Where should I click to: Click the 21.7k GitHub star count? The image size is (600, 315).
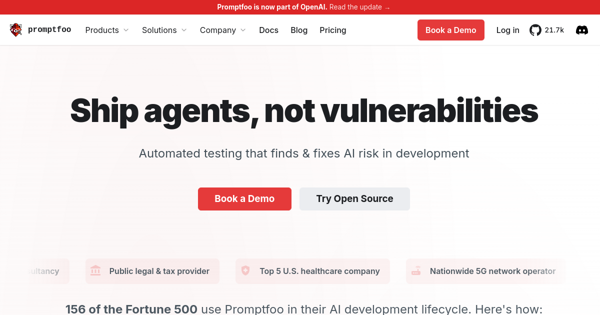click(554, 30)
